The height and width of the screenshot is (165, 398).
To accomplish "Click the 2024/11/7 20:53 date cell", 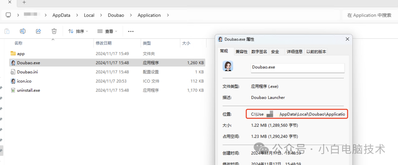I will coord(111,81).
